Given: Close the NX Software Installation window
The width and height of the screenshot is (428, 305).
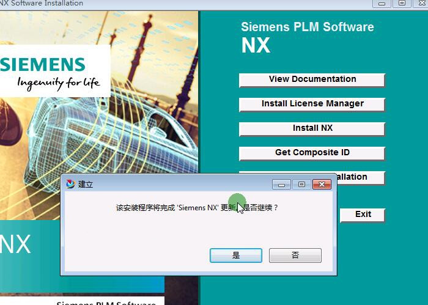Looking at the screenshot, I should pos(421,3).
